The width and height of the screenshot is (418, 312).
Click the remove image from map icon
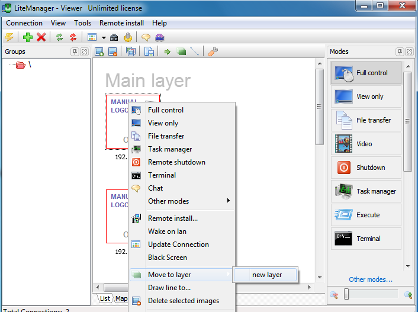click(x=112, y=52)
